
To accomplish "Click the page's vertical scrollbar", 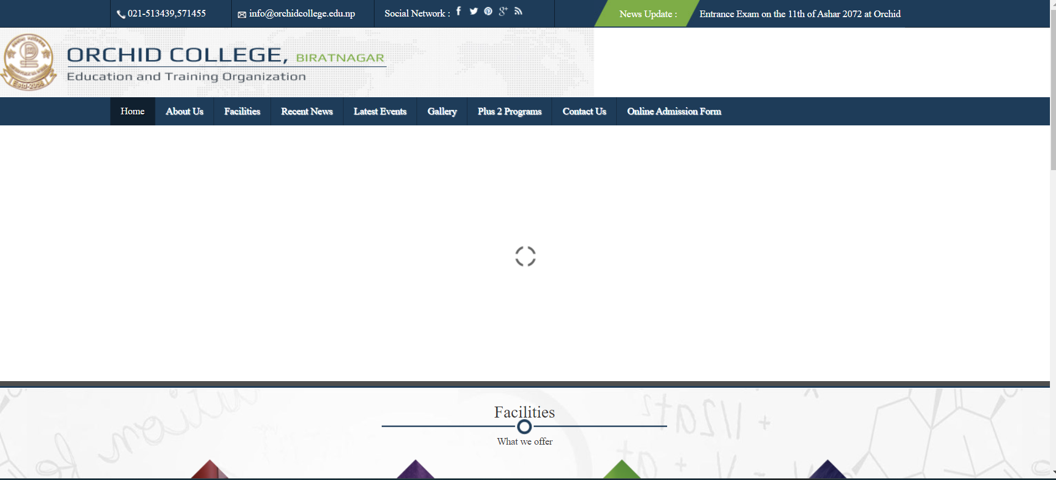I will pos(1053,110).
